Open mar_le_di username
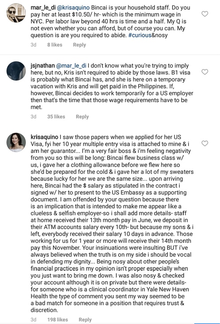This screenshot has width=220, height=324. point(43,8)
